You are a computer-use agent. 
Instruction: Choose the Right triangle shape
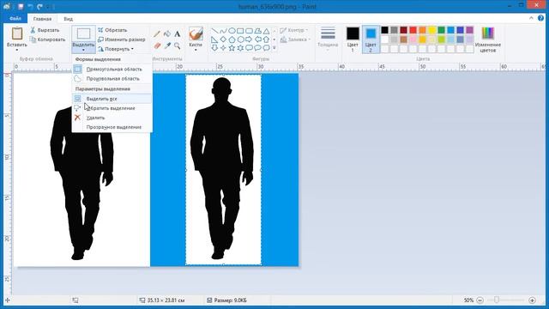(x=214, y=39)
